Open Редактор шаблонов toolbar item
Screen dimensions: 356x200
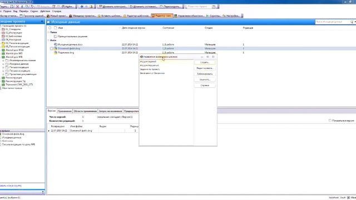click(x=136, y=16)
